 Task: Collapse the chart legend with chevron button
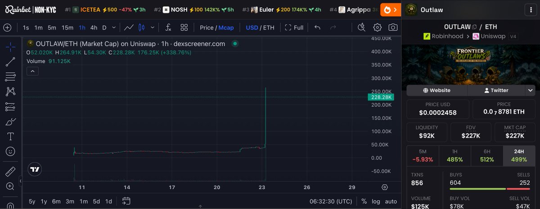tap(31, 71)
